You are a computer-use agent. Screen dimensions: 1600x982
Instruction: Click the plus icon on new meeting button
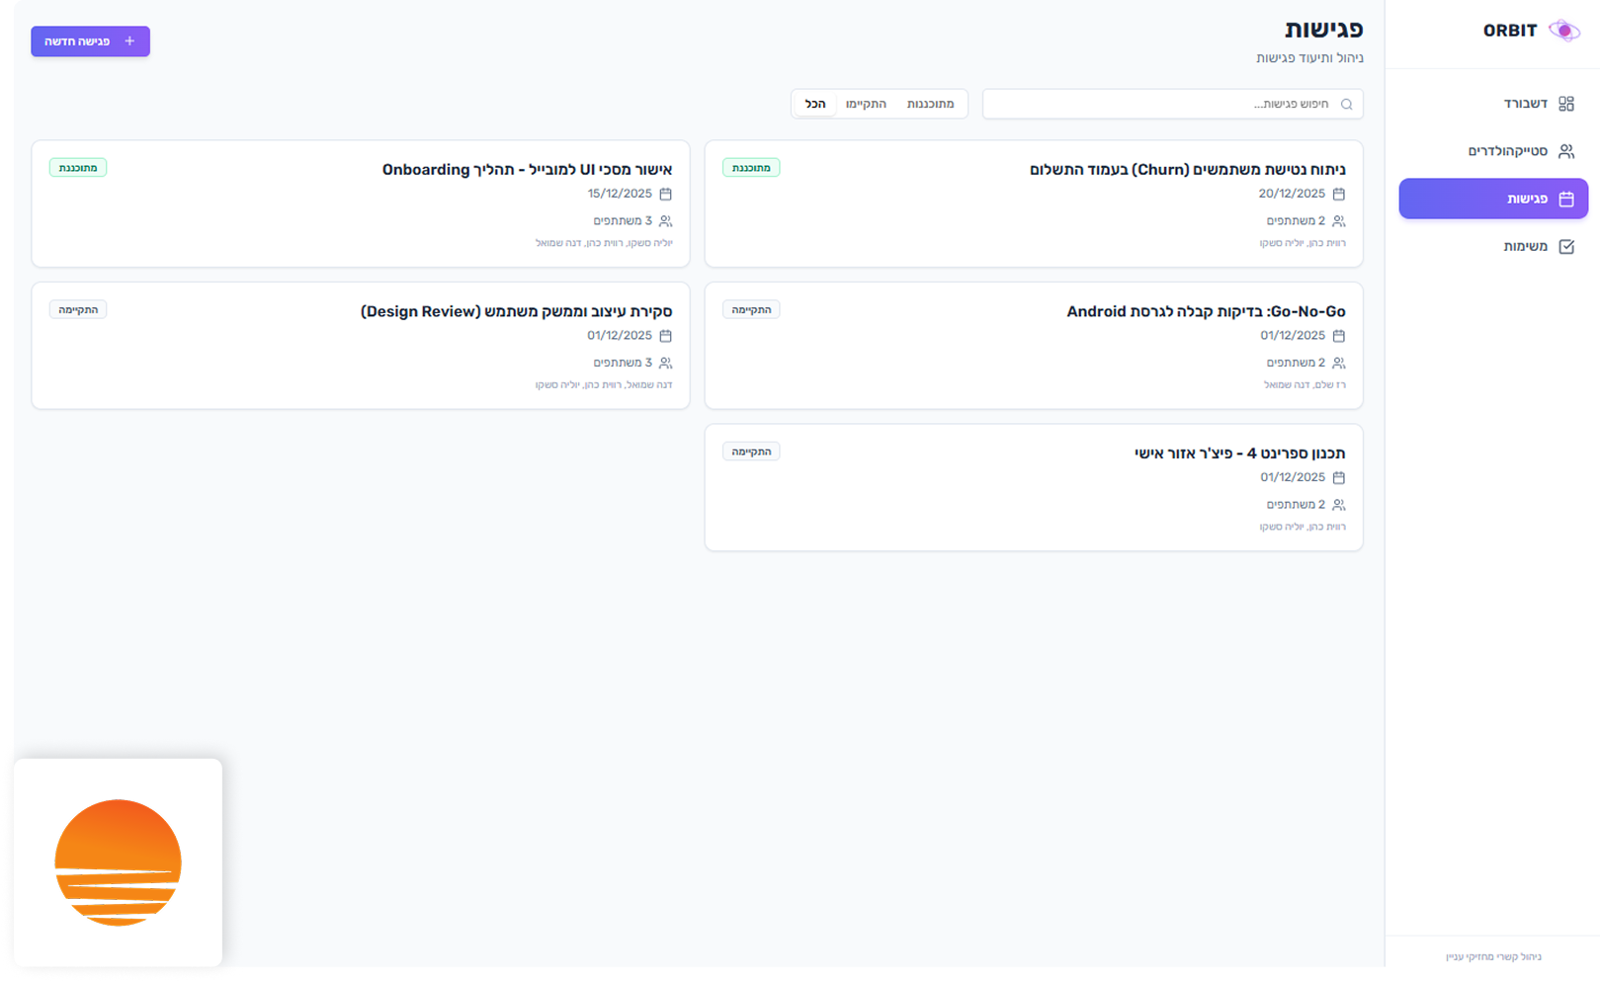pyautogui.click(x=129, y=41)
